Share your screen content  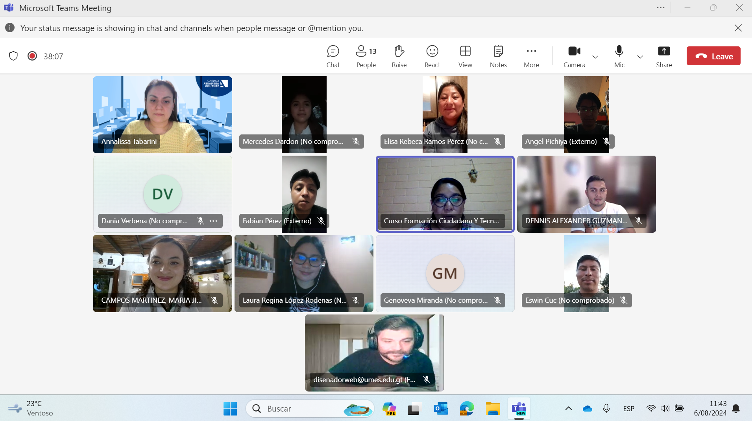(663, 56)
